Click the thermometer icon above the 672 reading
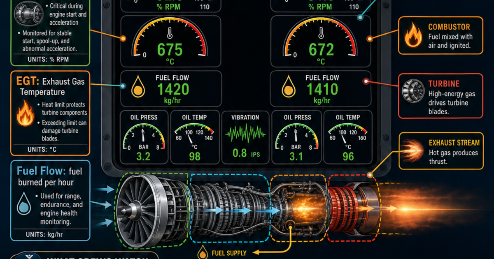Image resolution: width=494 pixels, height=259 pixels. click(321, 33)
